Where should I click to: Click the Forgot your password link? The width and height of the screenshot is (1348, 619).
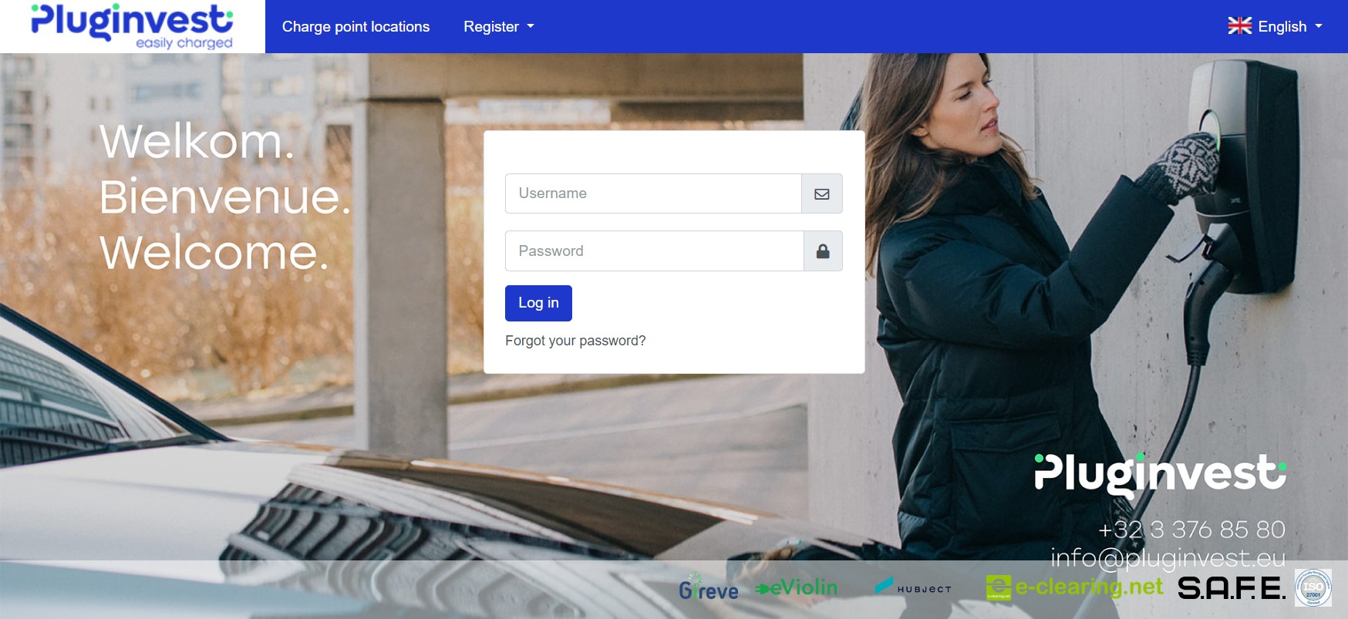click(575, 341)
